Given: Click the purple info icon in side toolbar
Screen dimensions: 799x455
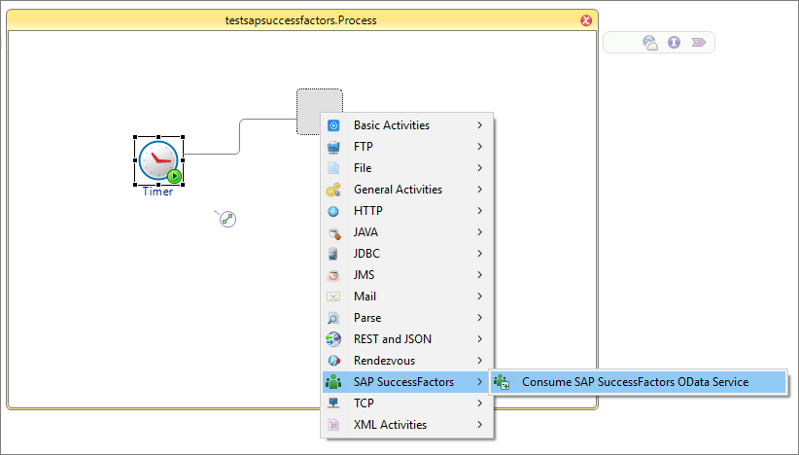Looking at the screenshot, I should pos(675,42).
